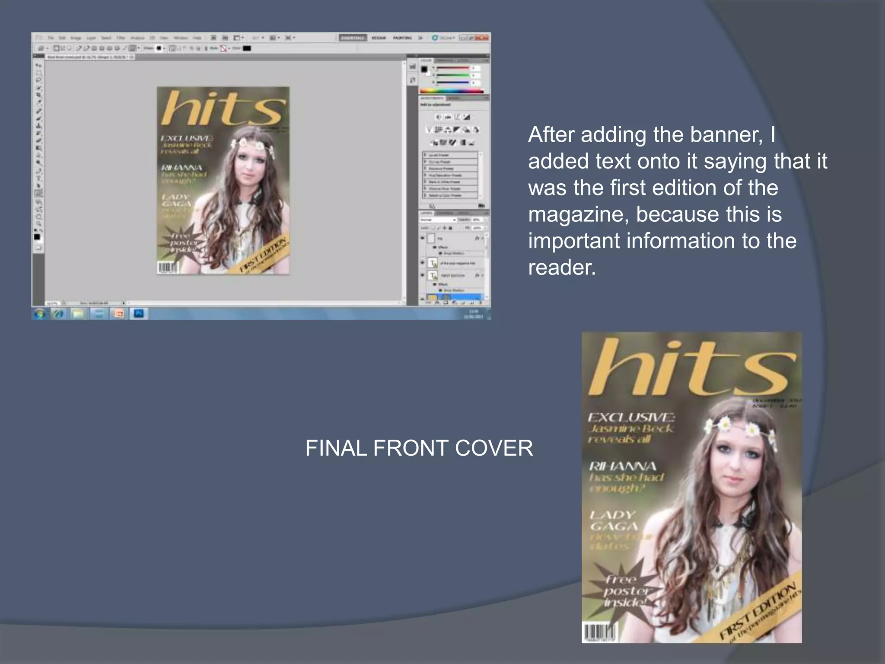
Task: Expand the Selective Color Presets list
Action: point(425,195)
